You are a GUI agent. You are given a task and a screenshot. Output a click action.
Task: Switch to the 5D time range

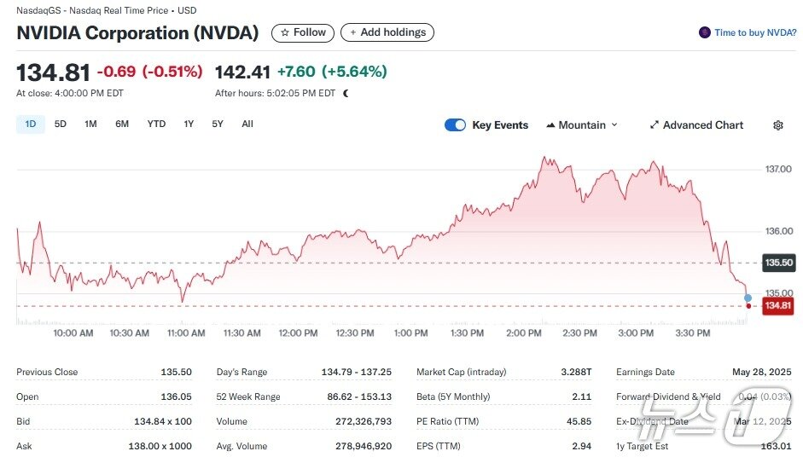pos(61,124)
